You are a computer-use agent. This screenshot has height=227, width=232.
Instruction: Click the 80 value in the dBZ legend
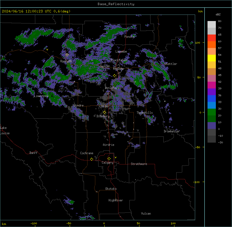click(220, 21)
